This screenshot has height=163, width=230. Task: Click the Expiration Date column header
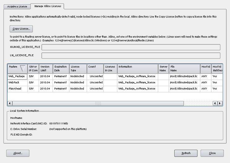point(61,69)
